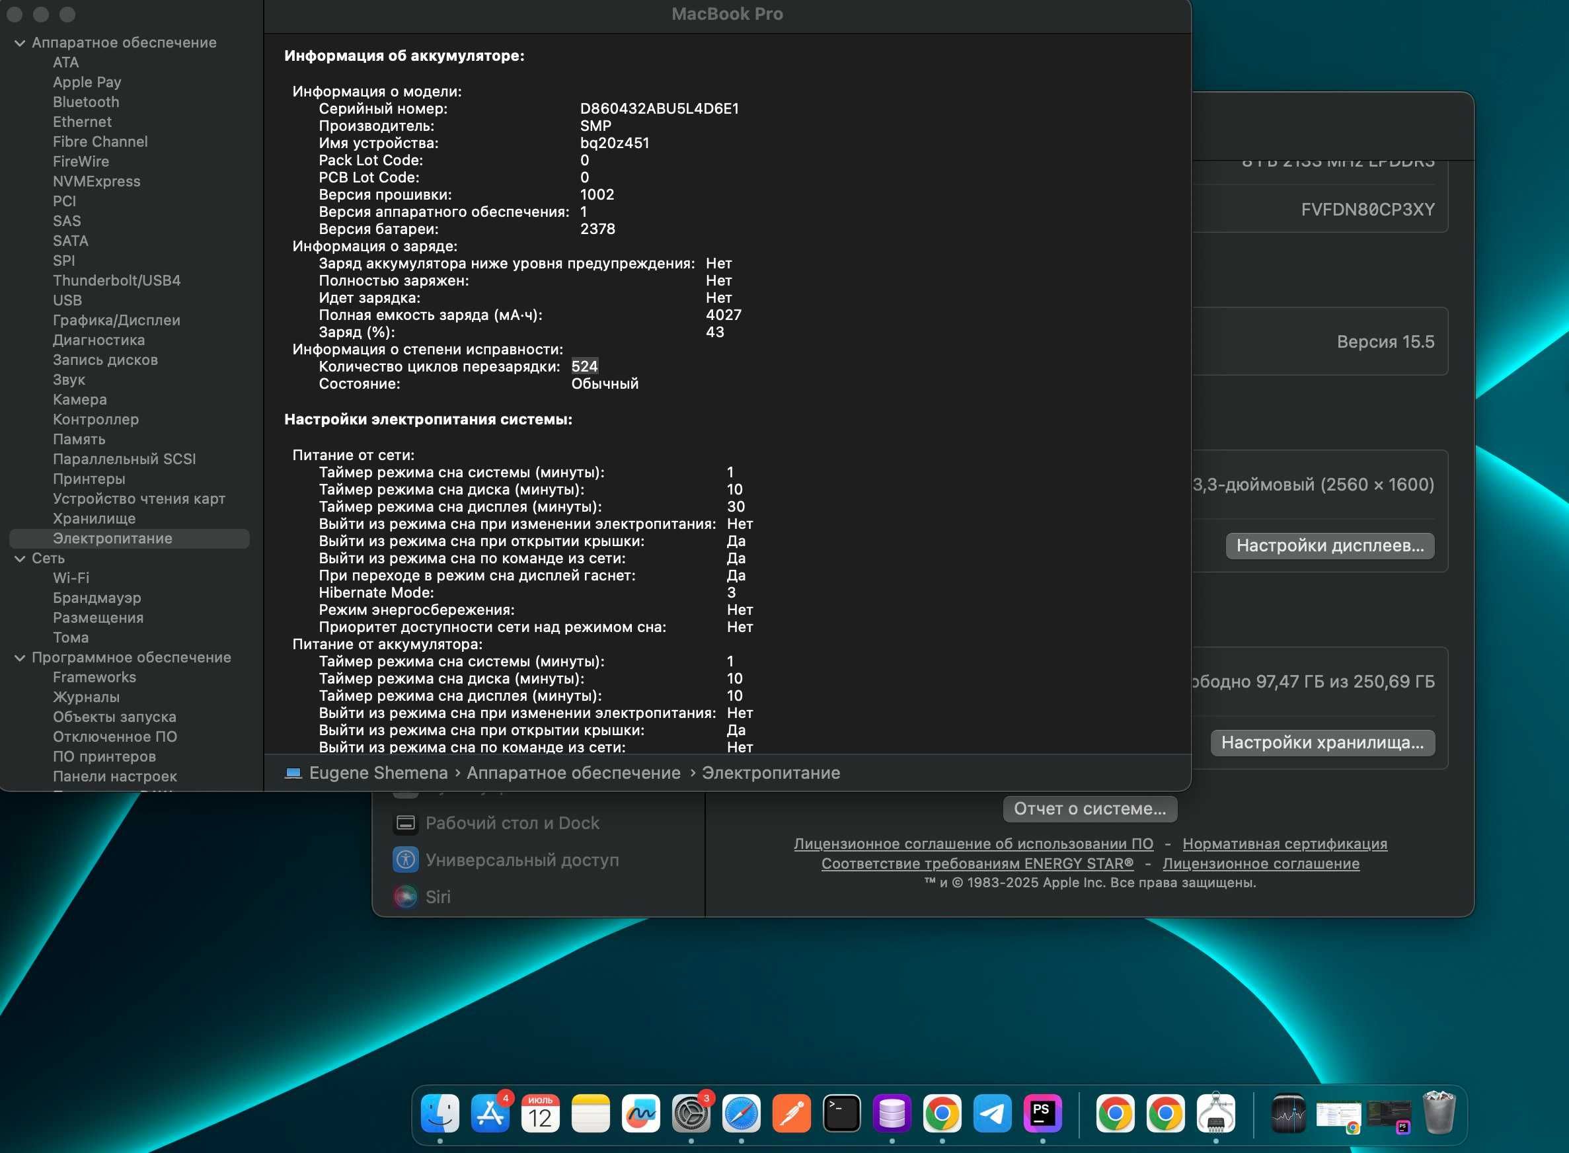The image size is (1569, 1153).
Task: Select Панели настроек in the sidebar
Action: (114, 776)
